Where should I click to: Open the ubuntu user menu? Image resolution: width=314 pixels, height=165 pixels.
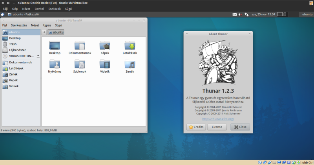[x=307, y=14]
